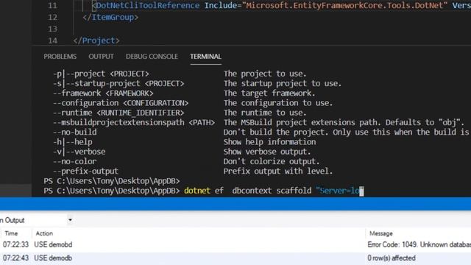471x265 pixels.
Task: Click the DotNetCliToolReference element on line 11
Action: pos(148,5)
